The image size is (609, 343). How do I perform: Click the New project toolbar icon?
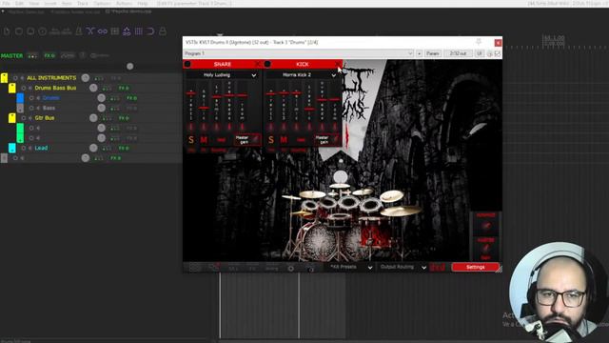pyautogui.click(x=7, y=31)
